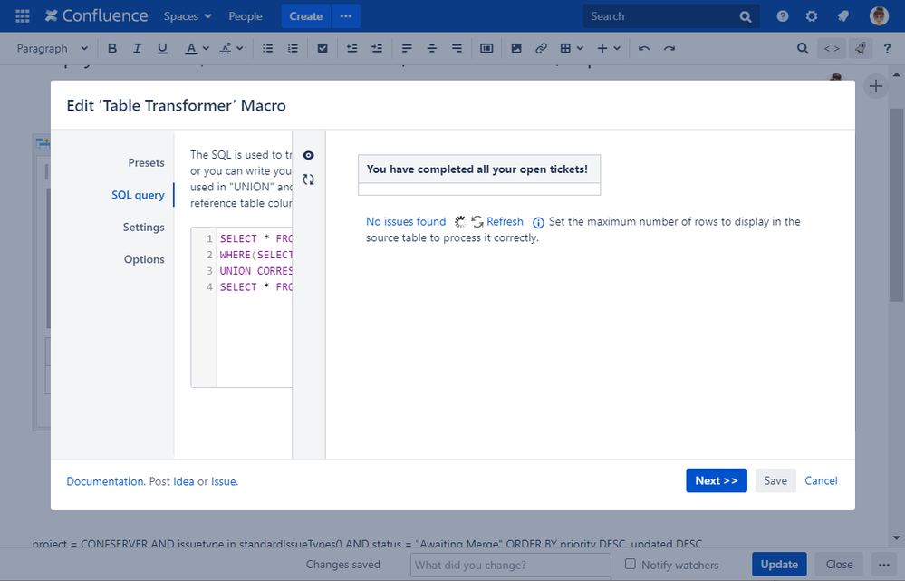Viewport: 905px width, 581px height.
Task: Click the outdent icon
Action: pyautogui.click(x=352, y=49)
